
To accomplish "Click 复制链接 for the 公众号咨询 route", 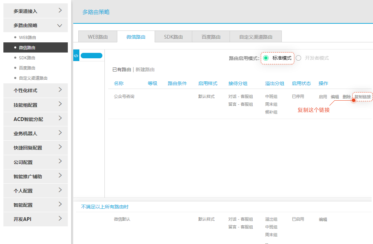I will [x=363, y=97].
